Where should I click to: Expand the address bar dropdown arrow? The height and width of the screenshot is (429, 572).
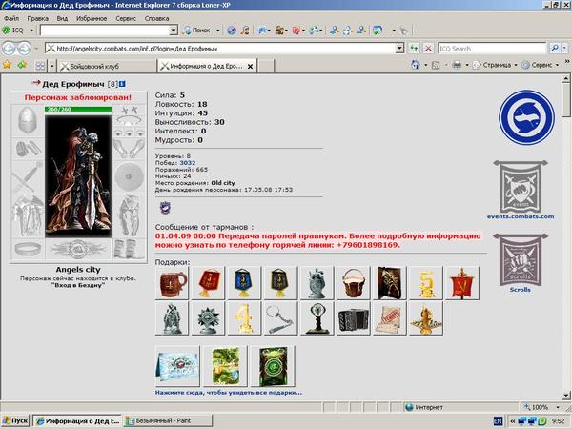(x=399, y=49)
